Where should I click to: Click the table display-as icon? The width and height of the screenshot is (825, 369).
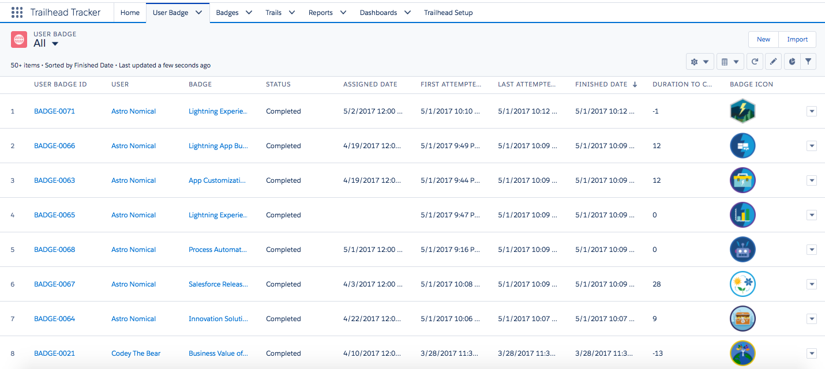tap(730, 62)
